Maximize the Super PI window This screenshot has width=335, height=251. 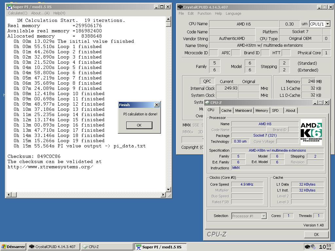pos(162,7)
